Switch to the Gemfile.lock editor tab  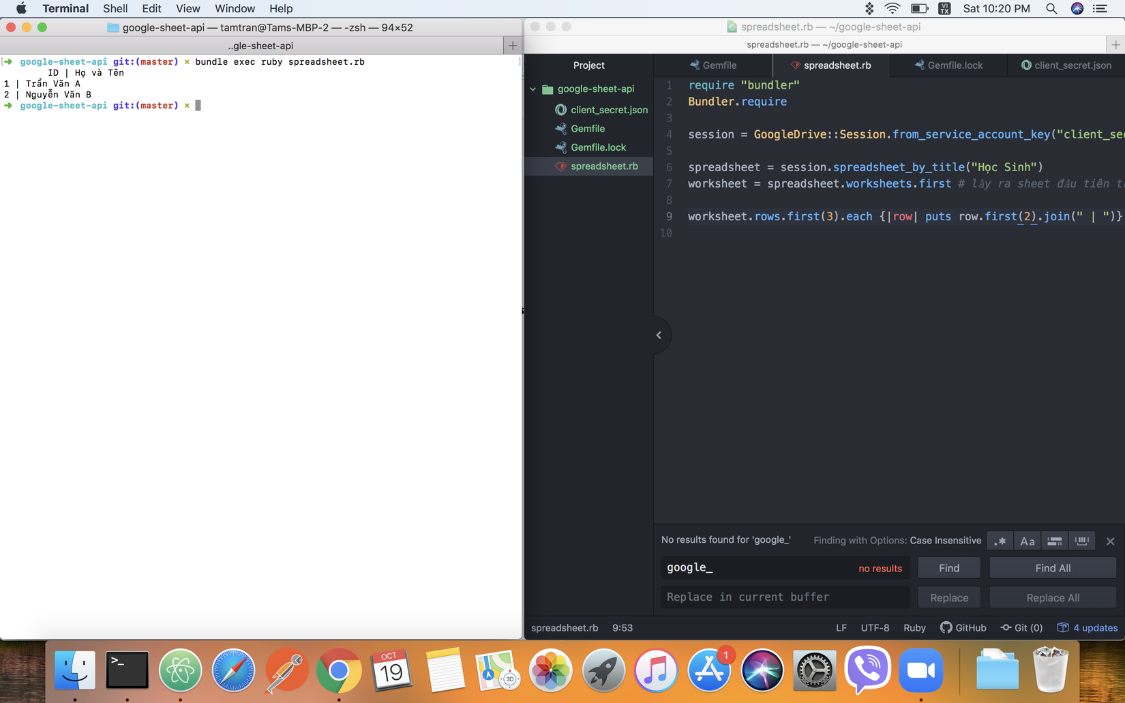click(x=954, y=65)
